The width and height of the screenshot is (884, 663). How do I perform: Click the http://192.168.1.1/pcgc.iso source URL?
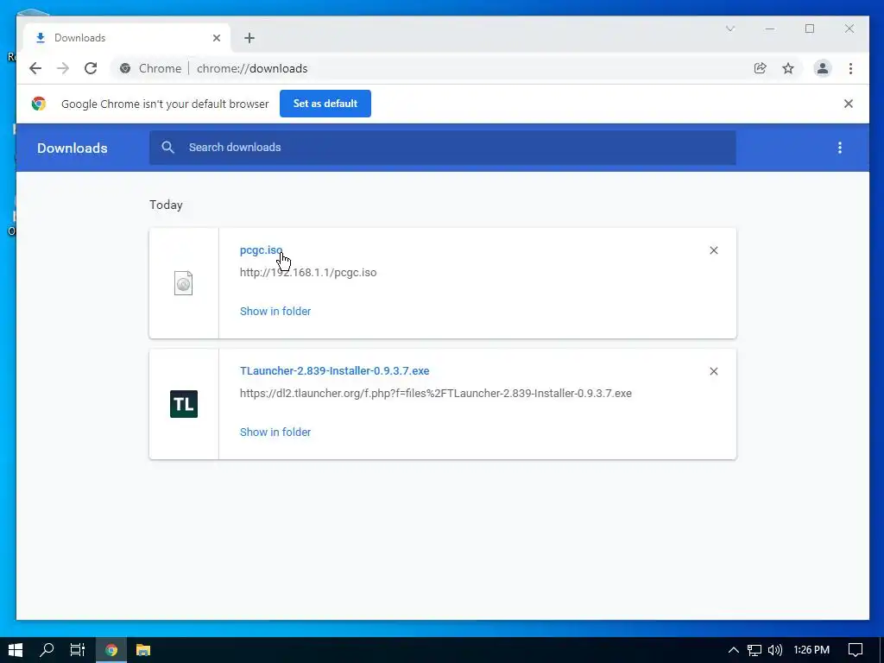pos(308,272)
